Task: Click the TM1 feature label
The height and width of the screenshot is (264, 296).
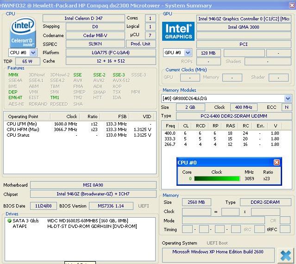Action: click(x=55, y=98)
